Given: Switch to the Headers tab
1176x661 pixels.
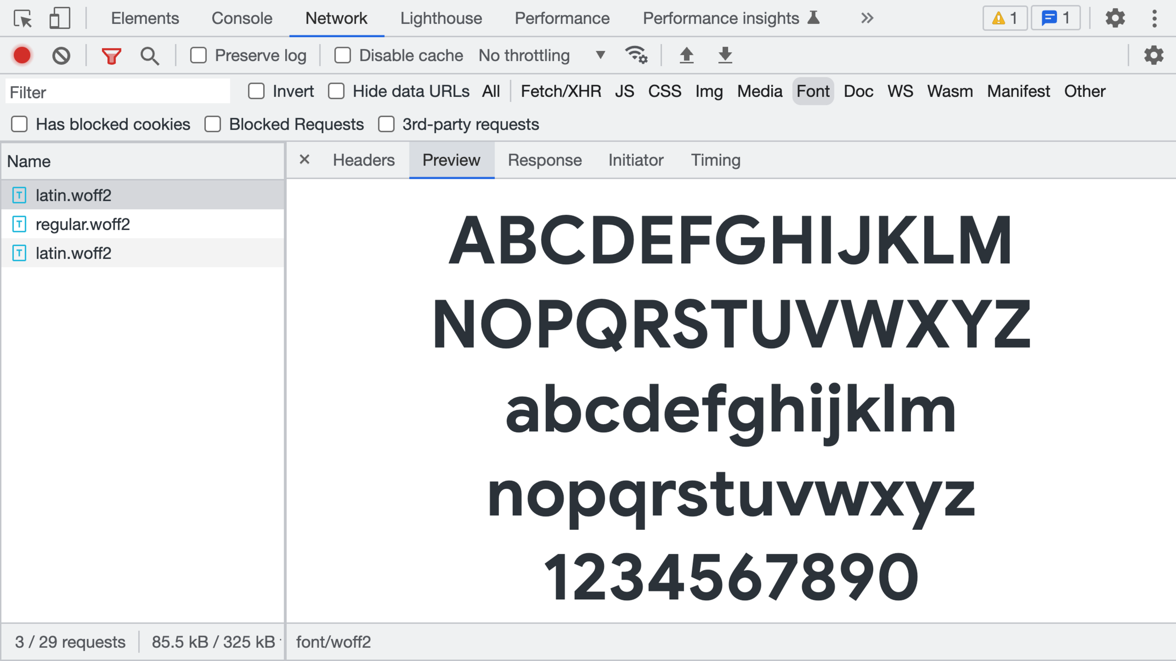Looking at the screenshot, I should [364, 160].
